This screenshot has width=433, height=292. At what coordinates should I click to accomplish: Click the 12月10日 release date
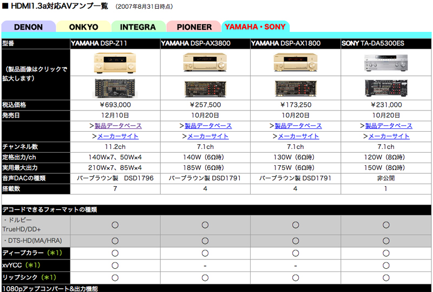pos(115,115)
